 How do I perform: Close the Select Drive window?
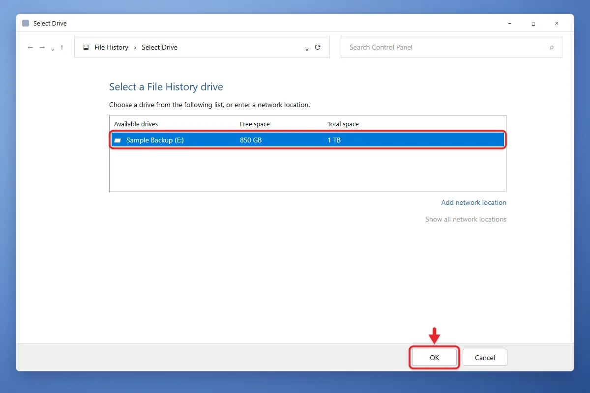(557, 23)
